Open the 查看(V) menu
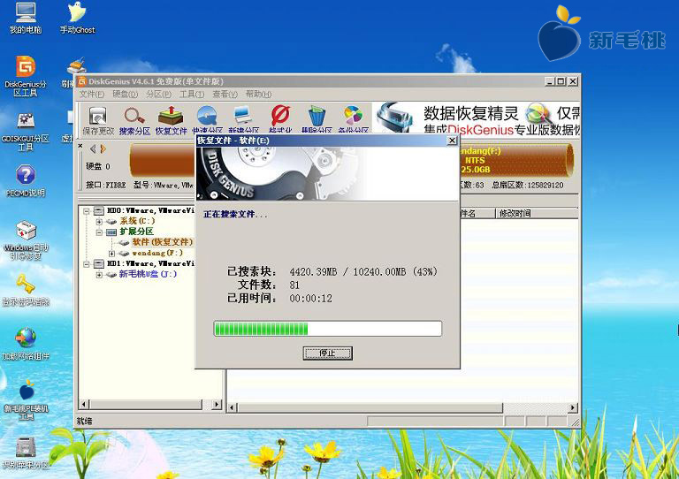679x479 pixels. (225, 94)
